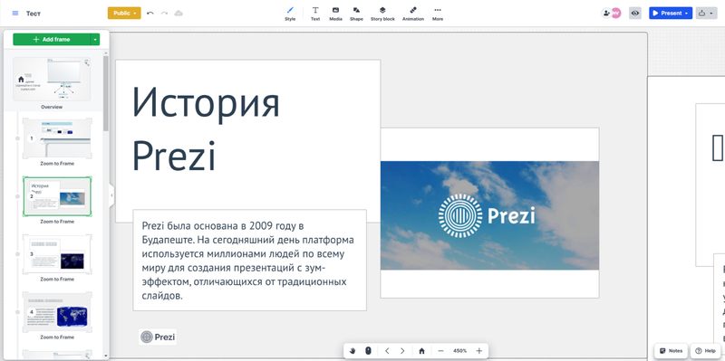This screenshot has height=361, width=725.
Task: Go to the next frame
Action: [x=402, y=351]
